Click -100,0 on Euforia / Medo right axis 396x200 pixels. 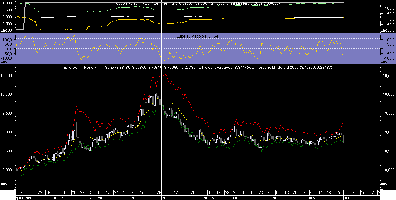pyautogui.click(x=389, y=58)
